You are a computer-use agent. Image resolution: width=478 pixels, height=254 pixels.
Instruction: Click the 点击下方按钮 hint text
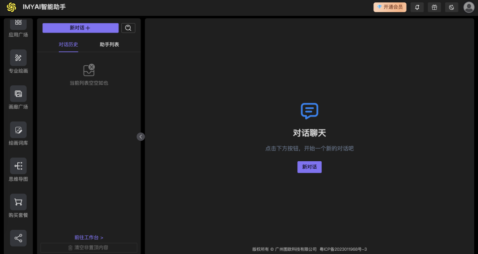coord(309,149)
